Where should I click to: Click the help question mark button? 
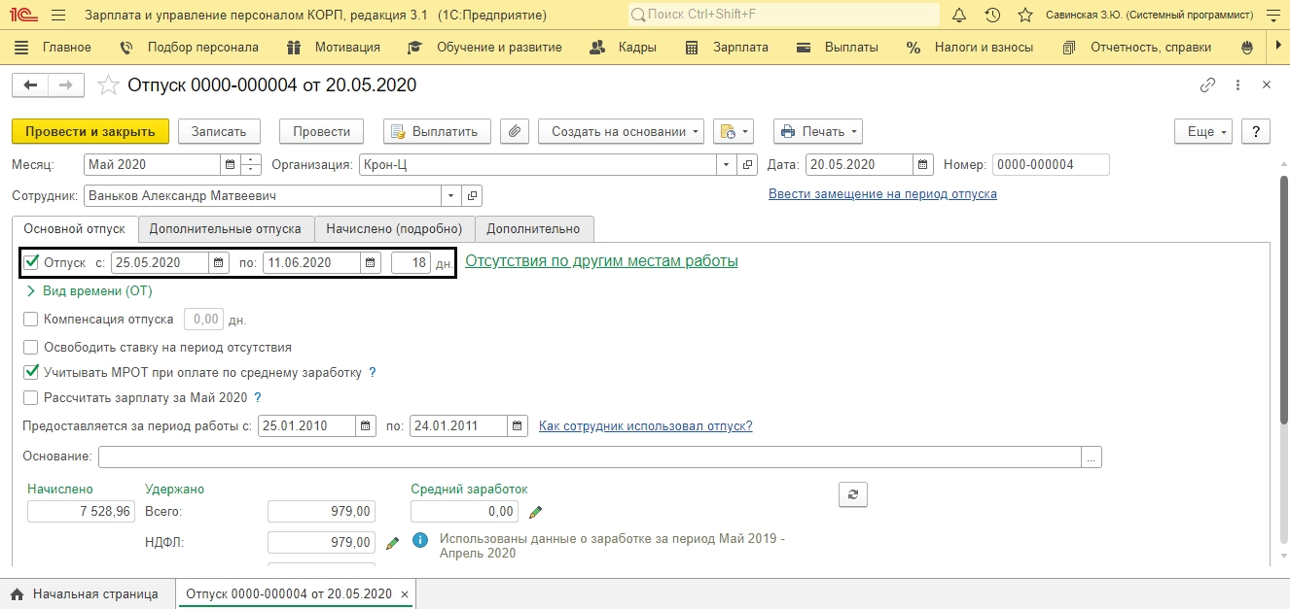(1257, 131)
